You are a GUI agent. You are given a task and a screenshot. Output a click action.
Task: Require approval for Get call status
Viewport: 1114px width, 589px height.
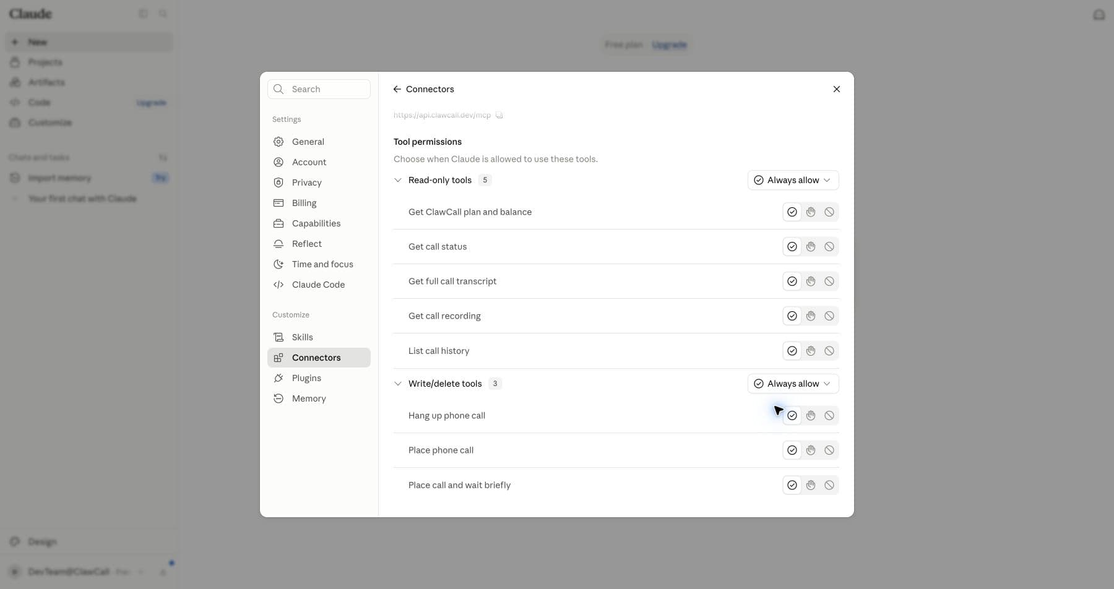pos(811,247)
